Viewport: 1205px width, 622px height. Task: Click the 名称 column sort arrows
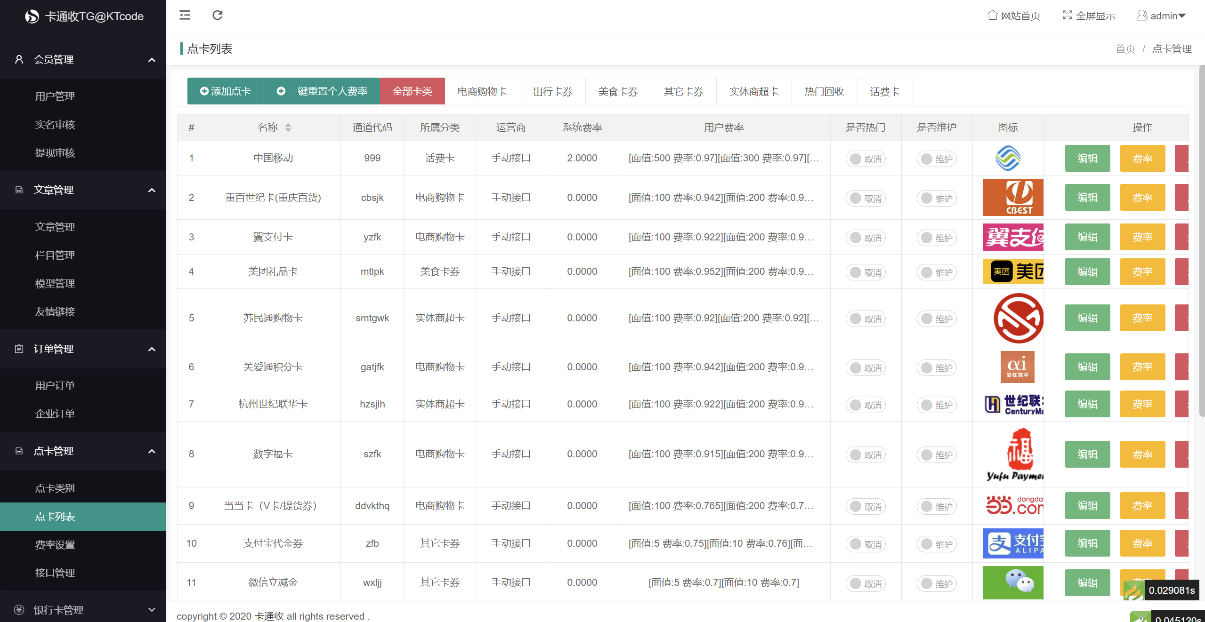[288, 128]
